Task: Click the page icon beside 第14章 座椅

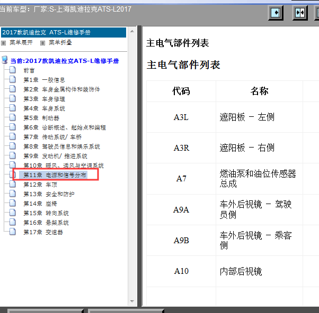Action: (13, 203)
